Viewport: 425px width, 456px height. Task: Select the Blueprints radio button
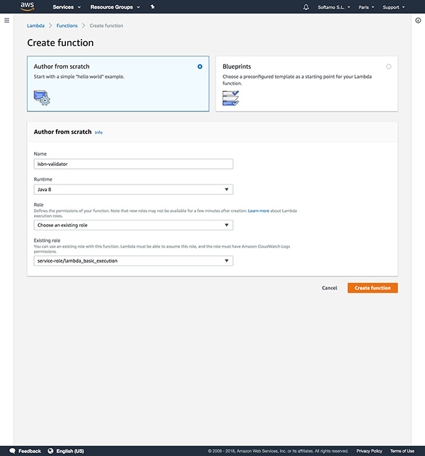(x=388, y=66)
